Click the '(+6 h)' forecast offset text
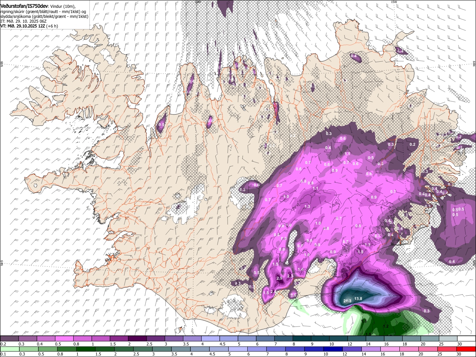The height and width of the screenshot is (357, 476). point(52,26)
